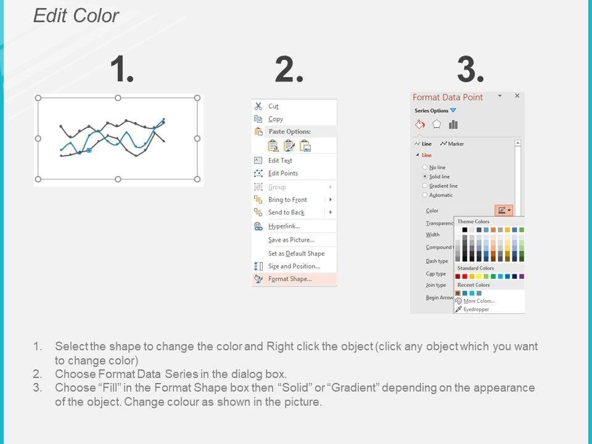Open the Series Options bar chart icon
This screenshot has width=592, height=444.
click(453, 125)
